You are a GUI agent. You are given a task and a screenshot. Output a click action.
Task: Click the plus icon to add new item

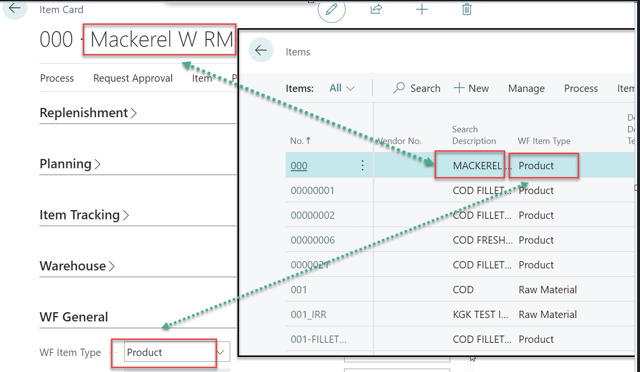pos(421,9)
